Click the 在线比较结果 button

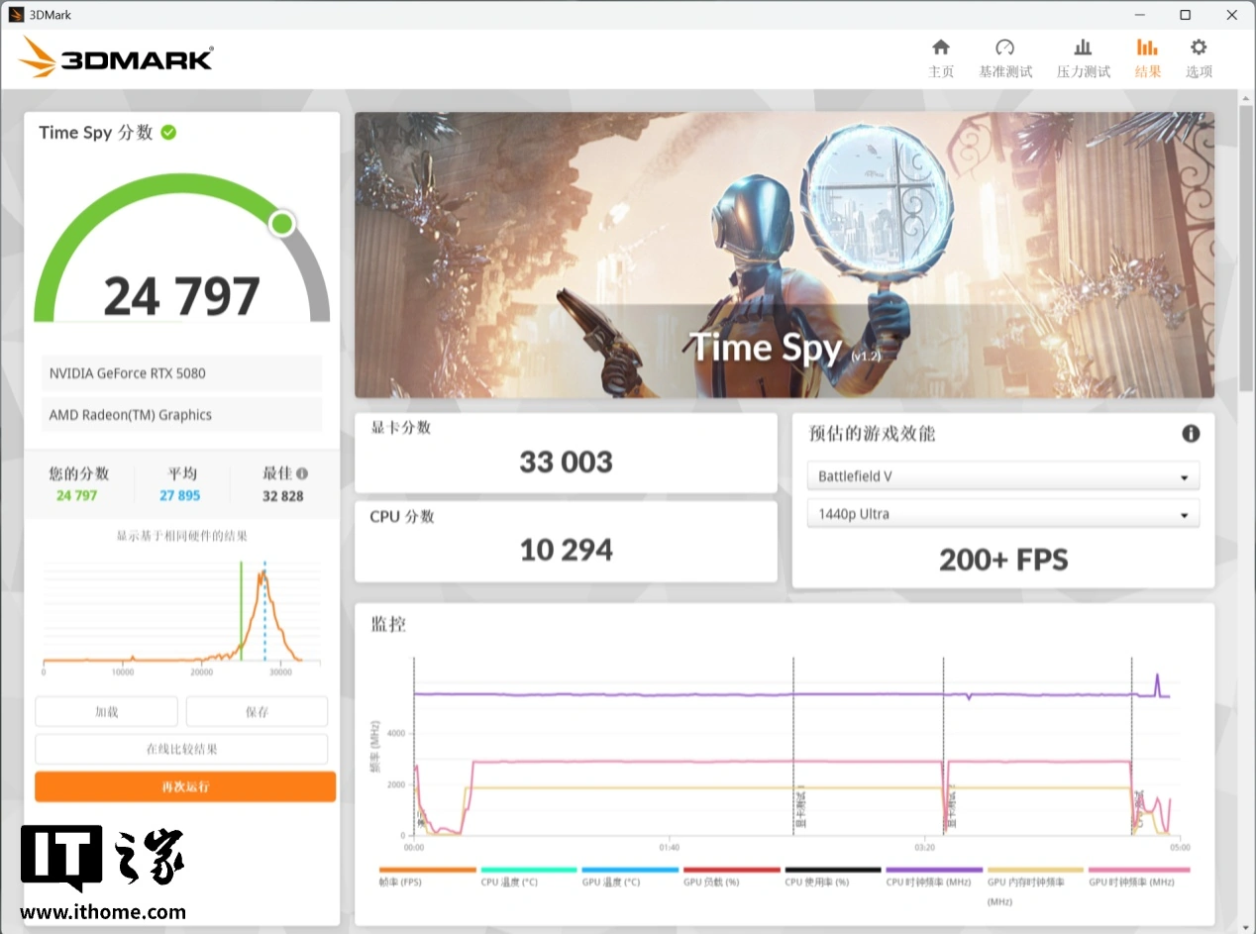click(181, 749)
